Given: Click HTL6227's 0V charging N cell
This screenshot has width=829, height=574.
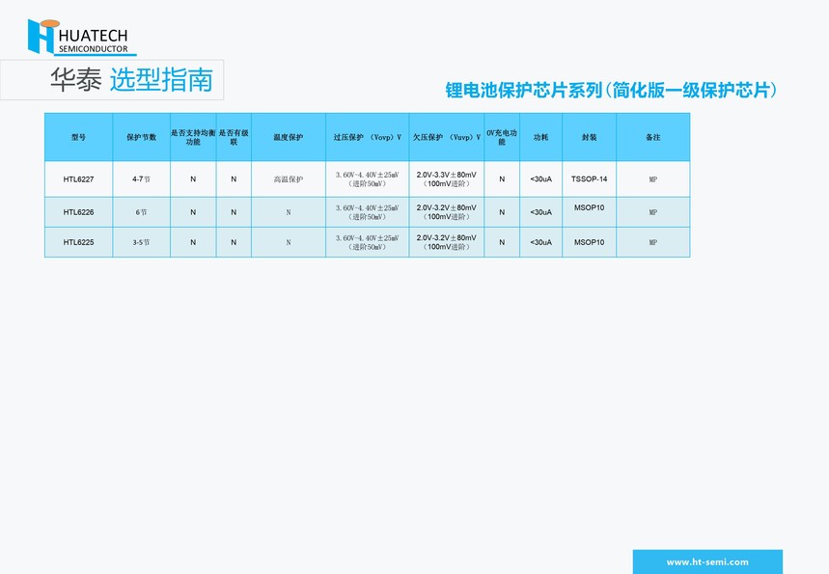Looking at the screenshot, I should [502, 179].
